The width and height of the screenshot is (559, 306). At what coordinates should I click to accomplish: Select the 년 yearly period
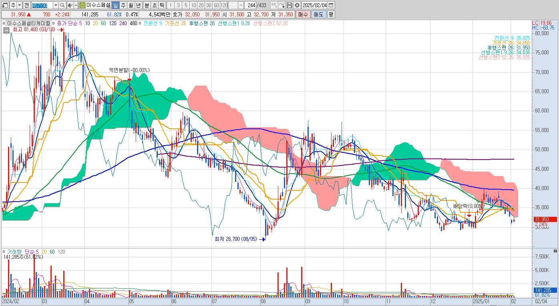click(138, 5)
